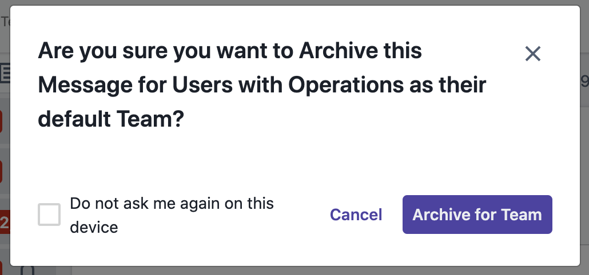Confirm archiving via purple Archive for Team

(477, 215)
